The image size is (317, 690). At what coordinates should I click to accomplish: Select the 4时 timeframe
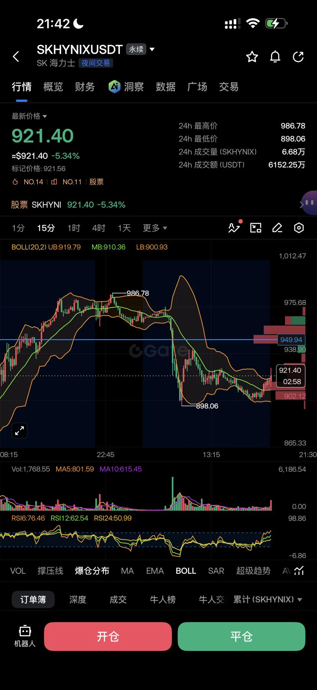coord(99,228)
